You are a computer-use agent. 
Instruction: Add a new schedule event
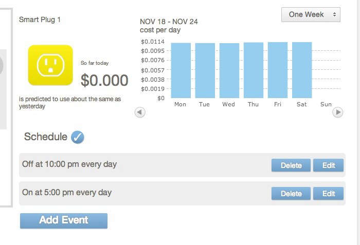pos(64,221)
